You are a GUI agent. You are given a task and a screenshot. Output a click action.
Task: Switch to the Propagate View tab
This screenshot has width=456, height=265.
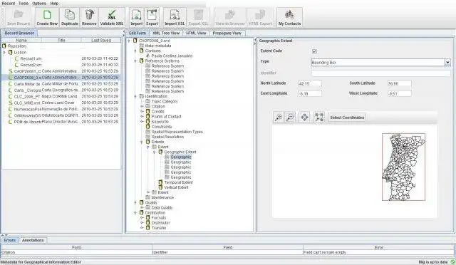click(227, 33)
